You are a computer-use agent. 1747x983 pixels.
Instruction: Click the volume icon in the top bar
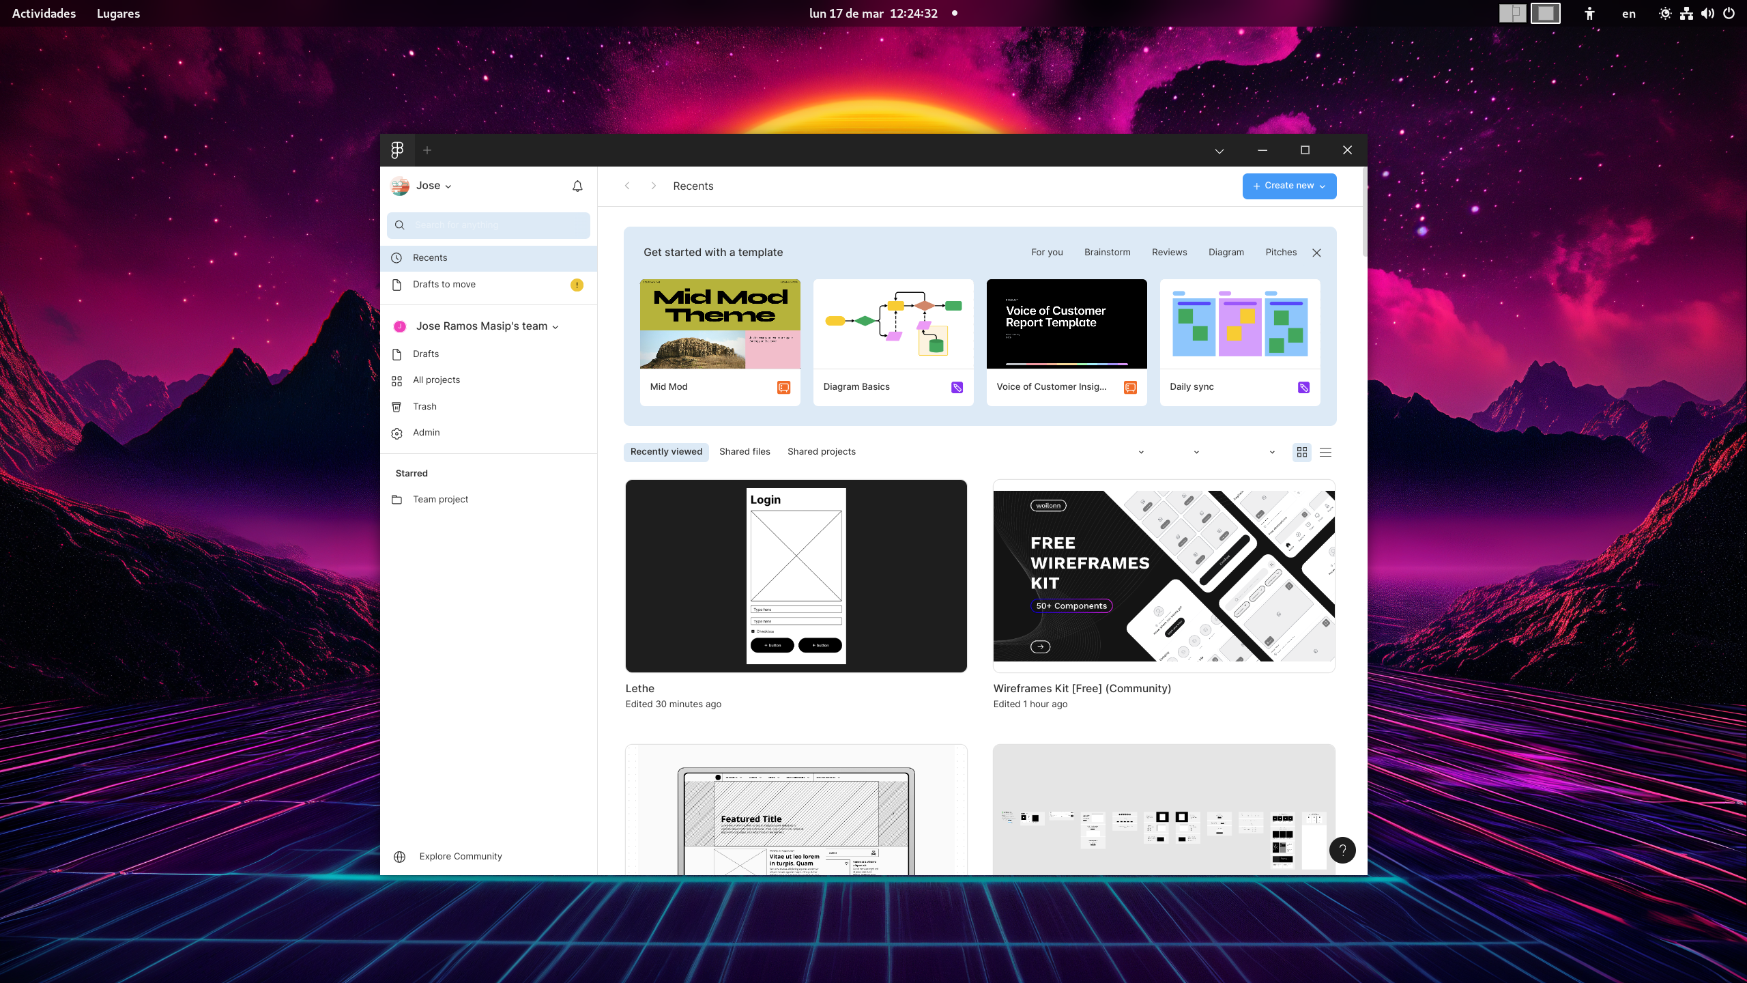pos(1707,14)
